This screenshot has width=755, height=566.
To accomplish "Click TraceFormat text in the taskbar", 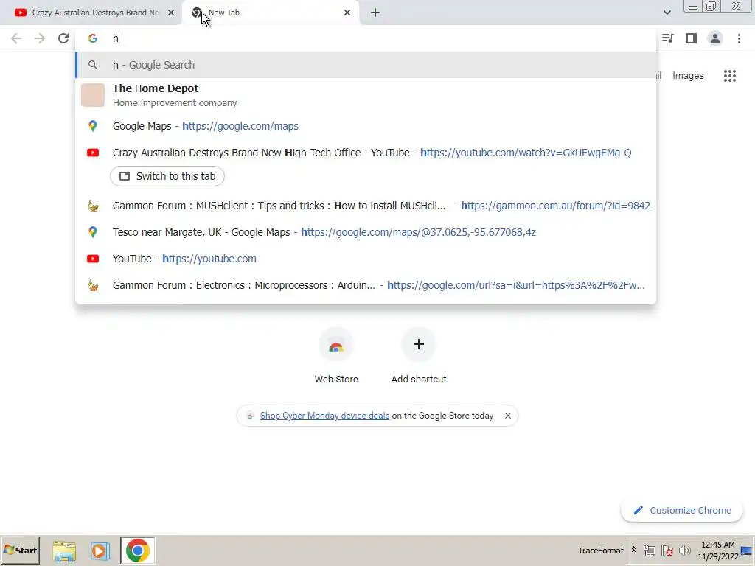I will (x=600, y=551).
